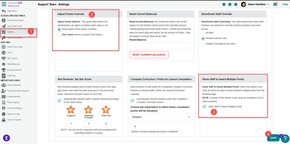Select Show Adjust Points Option To Admin
The height and width of the screenshot is (144, 290).
59,29
